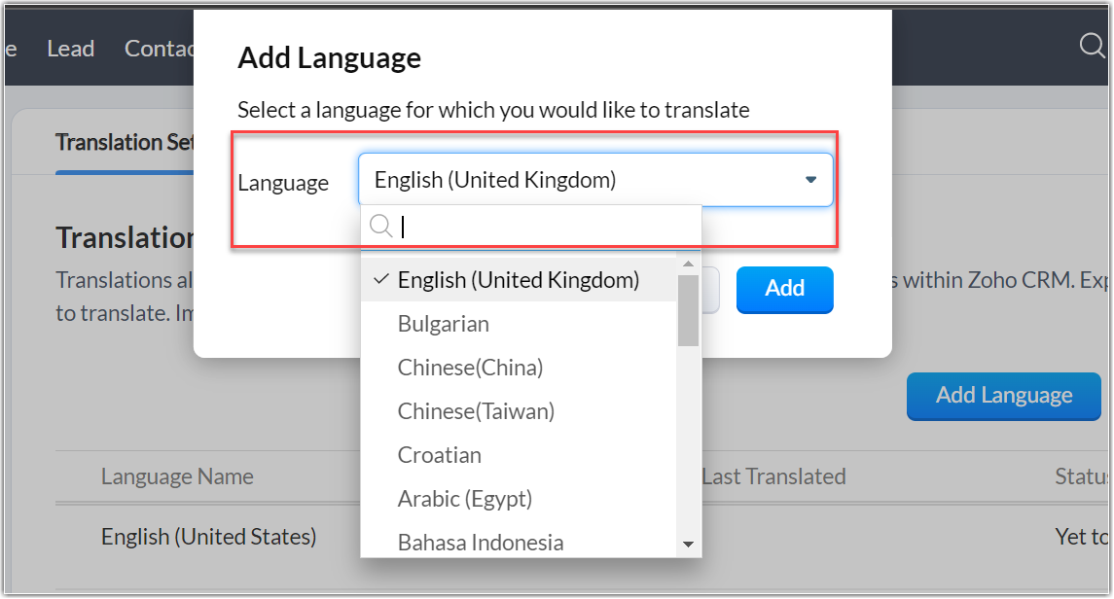Choose Arabic (Egypt) in dropdown
The image size is (1114, 599).
[x=465, y=499]
